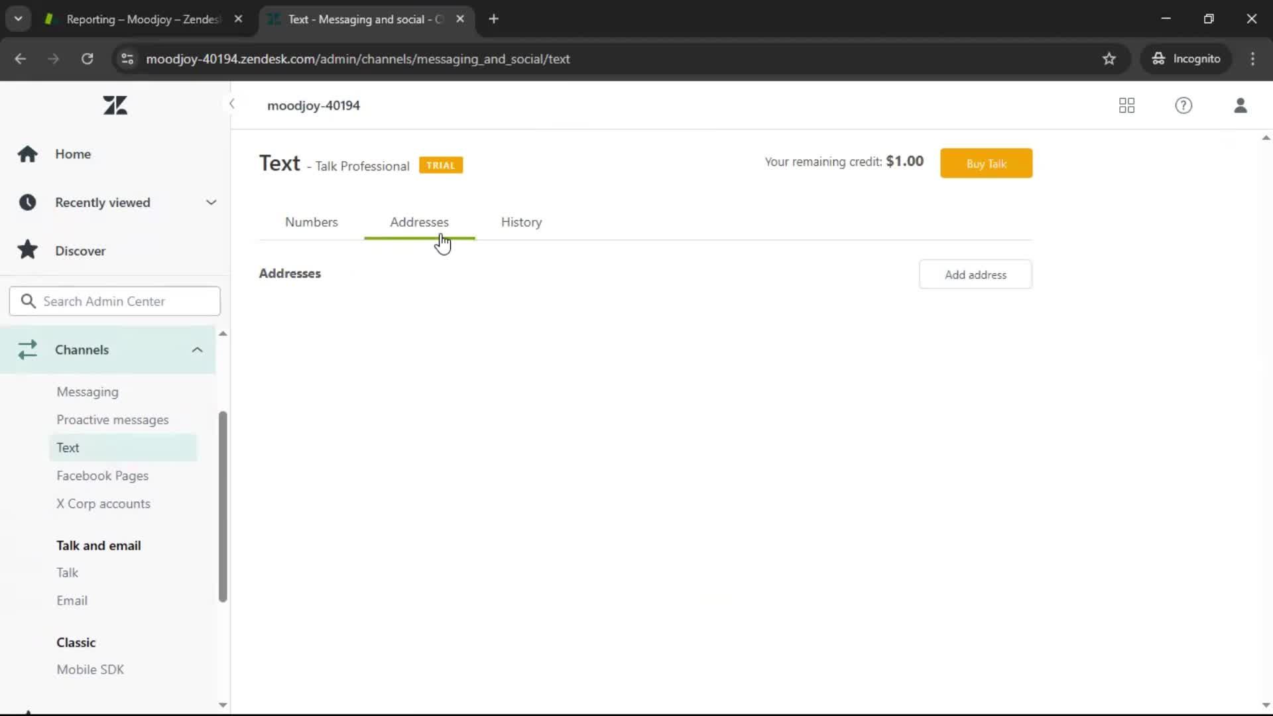Viewport: 1273px width, 716px height.
Task: Click the Buy Talk button
Action: [986, 164]
